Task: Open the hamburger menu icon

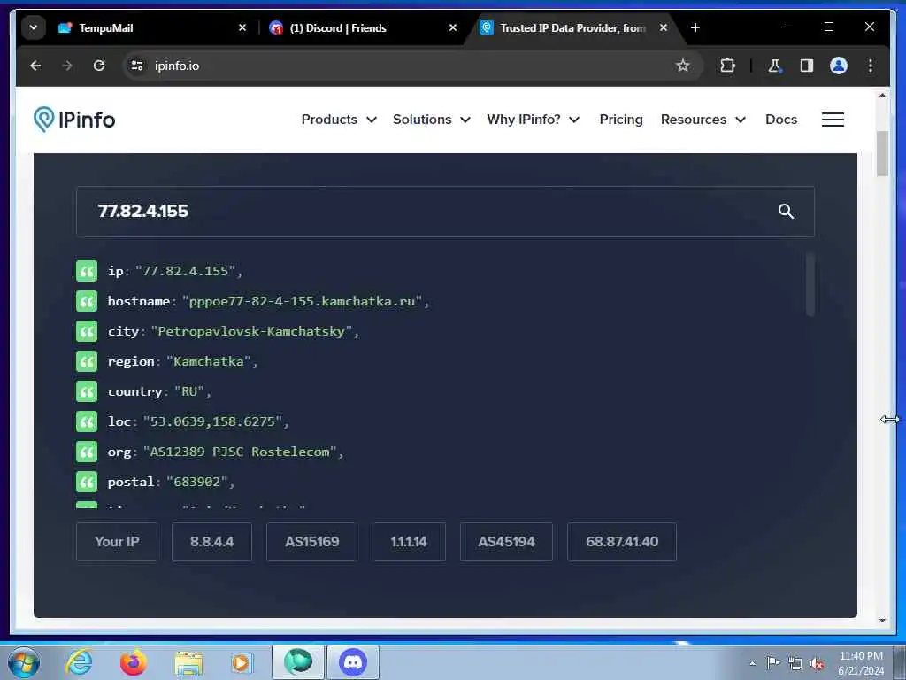Action: (x=833, y=120)
